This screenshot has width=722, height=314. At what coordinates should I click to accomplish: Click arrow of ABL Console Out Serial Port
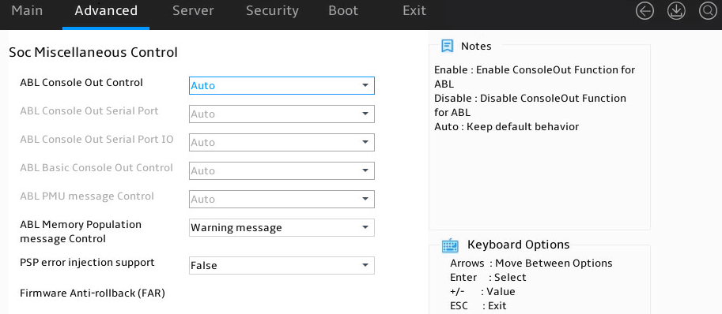(x=365, y=114)
